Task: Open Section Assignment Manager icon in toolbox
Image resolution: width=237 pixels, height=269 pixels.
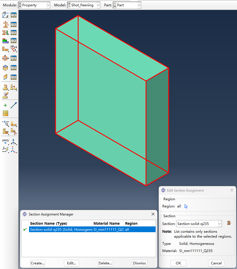Action: [x=14, y=33]
